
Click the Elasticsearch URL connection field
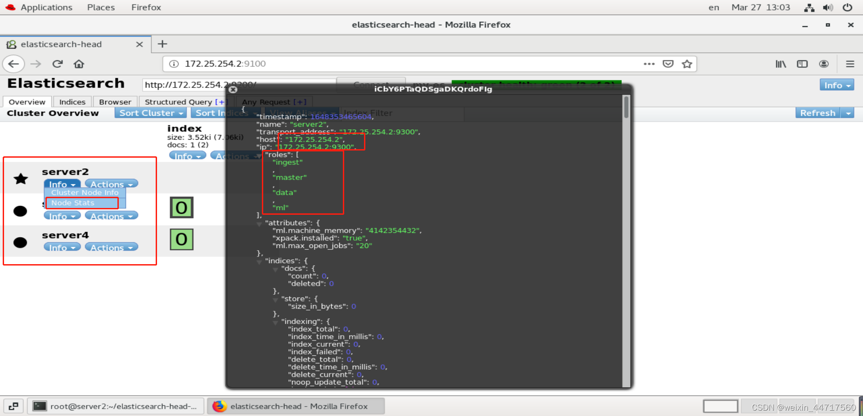tap(238, 85)
